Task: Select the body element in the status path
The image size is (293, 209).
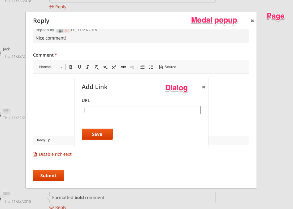Action: tap(41, 140)
